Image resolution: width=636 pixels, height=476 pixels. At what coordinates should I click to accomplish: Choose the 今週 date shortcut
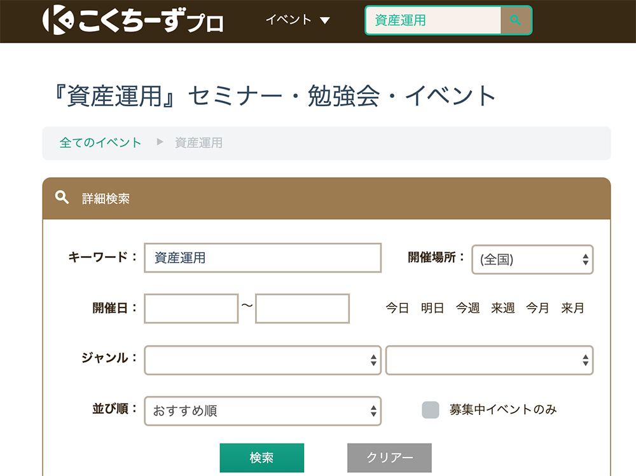tap(467, 308)
